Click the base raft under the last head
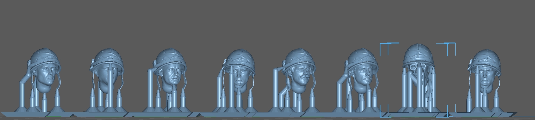This screenshot has height=120, width=535. tap(485, 114)
